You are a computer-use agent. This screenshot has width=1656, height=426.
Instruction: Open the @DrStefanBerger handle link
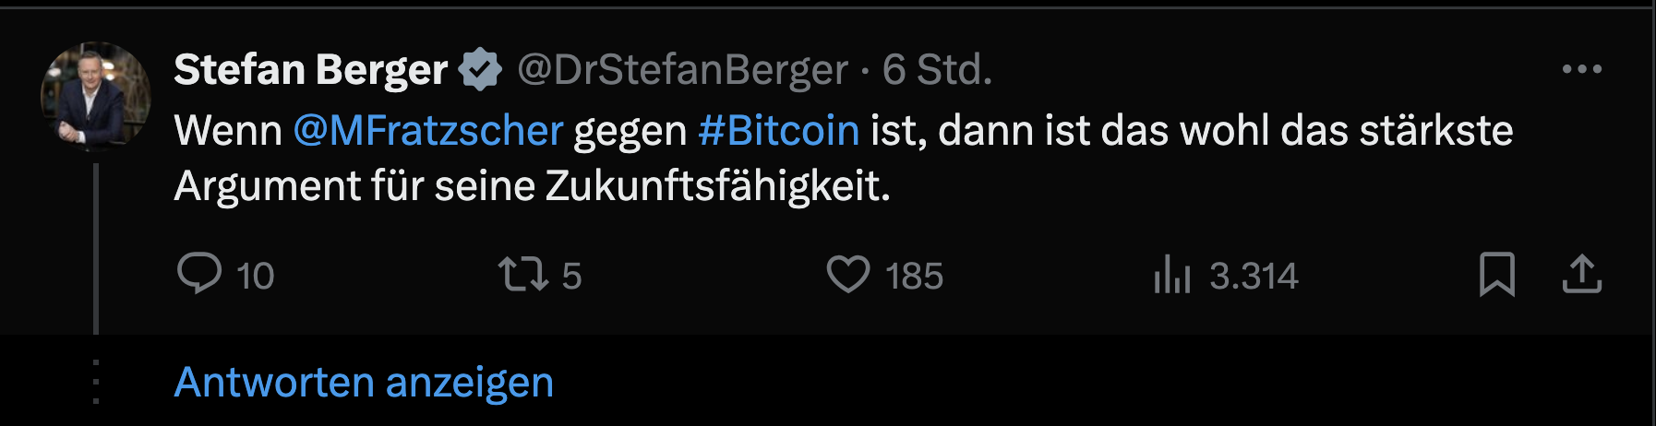tap(682, 69)
